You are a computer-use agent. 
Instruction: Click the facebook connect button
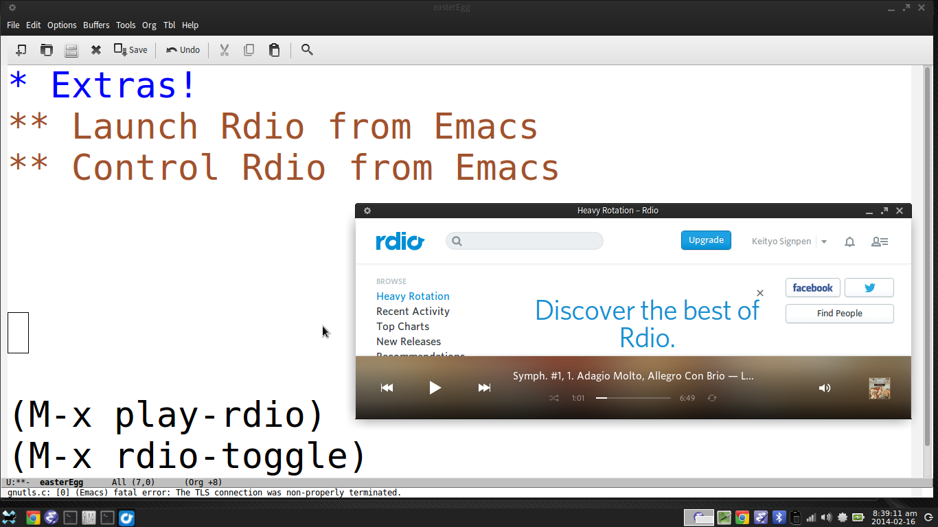813,288
